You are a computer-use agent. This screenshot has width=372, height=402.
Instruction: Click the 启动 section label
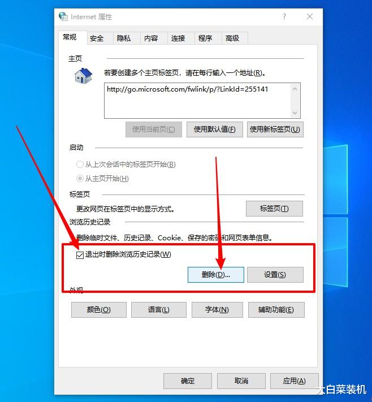(x=76, y=148)
